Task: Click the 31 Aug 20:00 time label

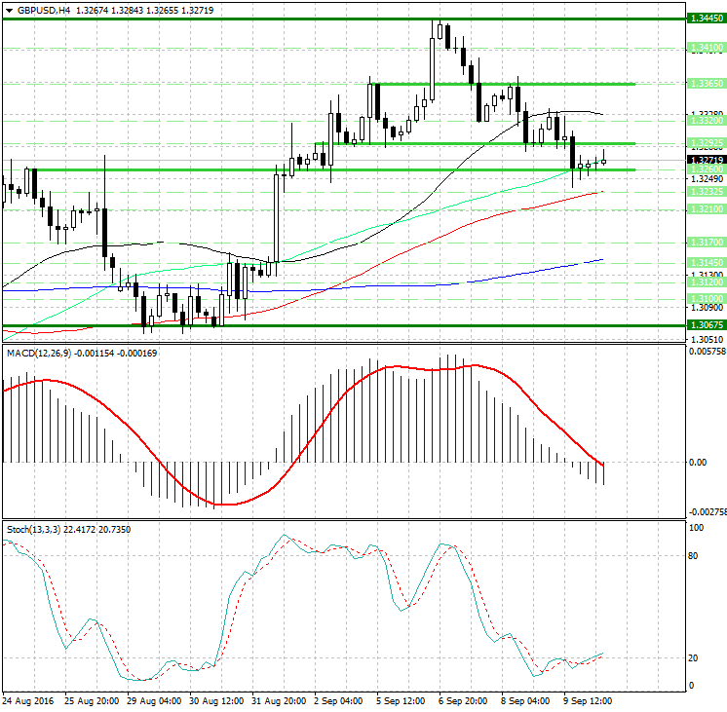Action: [x=278, y=701]
